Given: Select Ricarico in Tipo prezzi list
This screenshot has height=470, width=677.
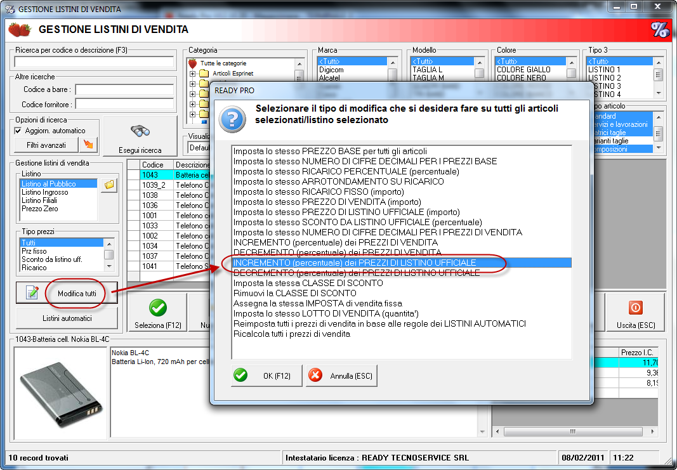Looking at the screenshot, I should (34, 267).
